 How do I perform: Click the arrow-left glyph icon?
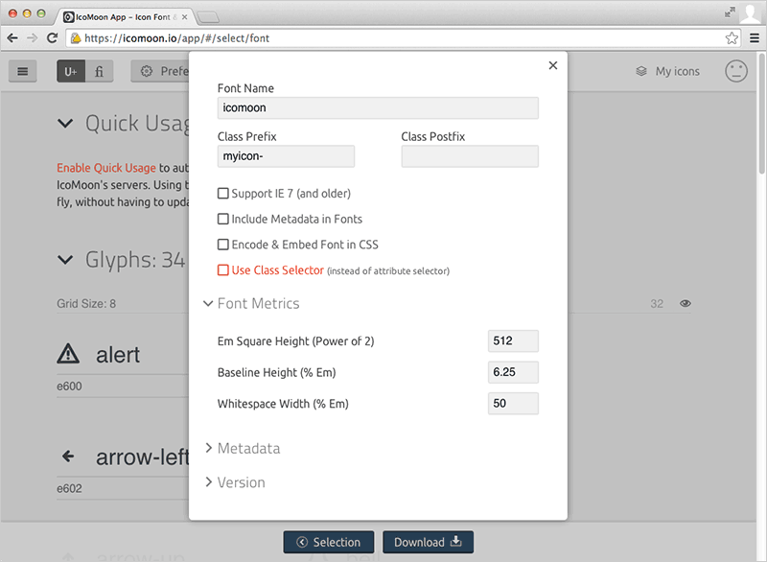point(68,457)
